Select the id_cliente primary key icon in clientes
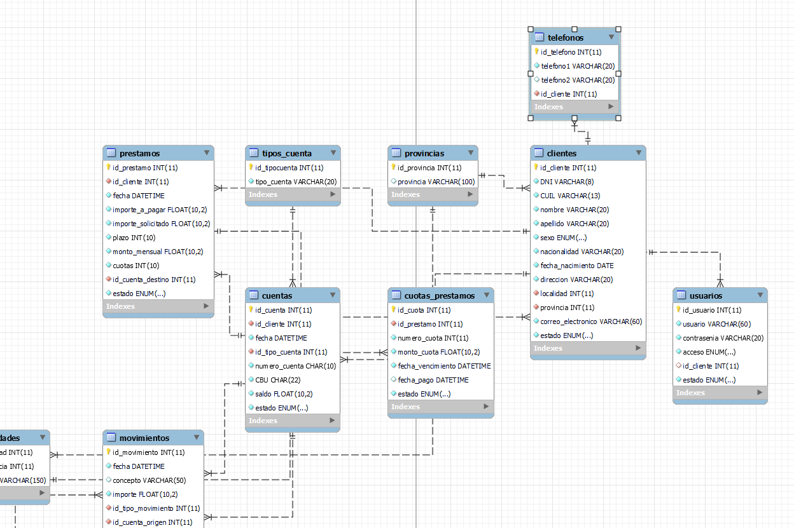Viewport: 794px width, 528px height. [536, 168]
